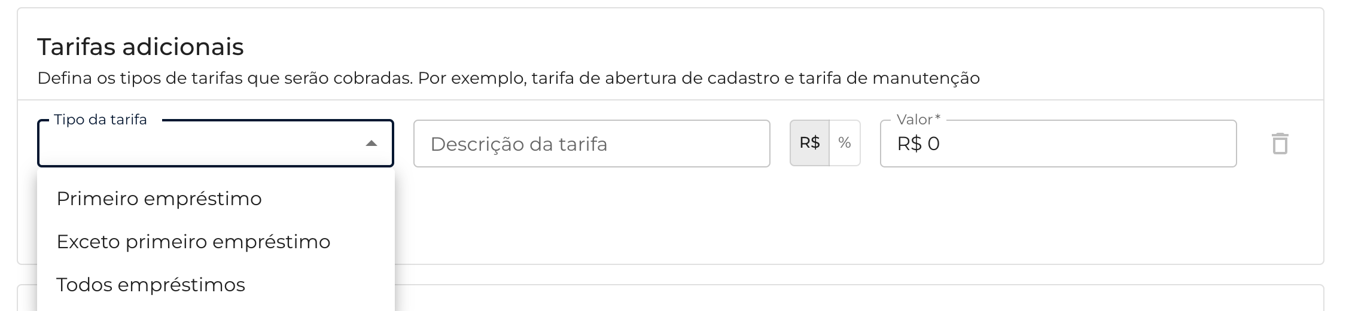
Task: Click the Valor* field label
Action: coord(918,120)
